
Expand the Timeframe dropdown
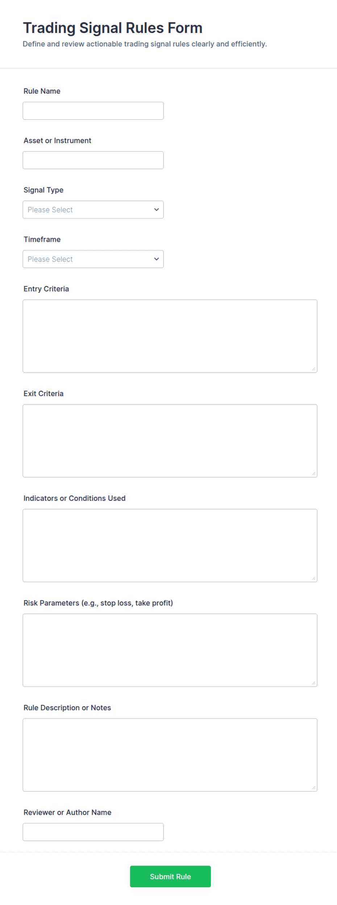coord(93,259)
